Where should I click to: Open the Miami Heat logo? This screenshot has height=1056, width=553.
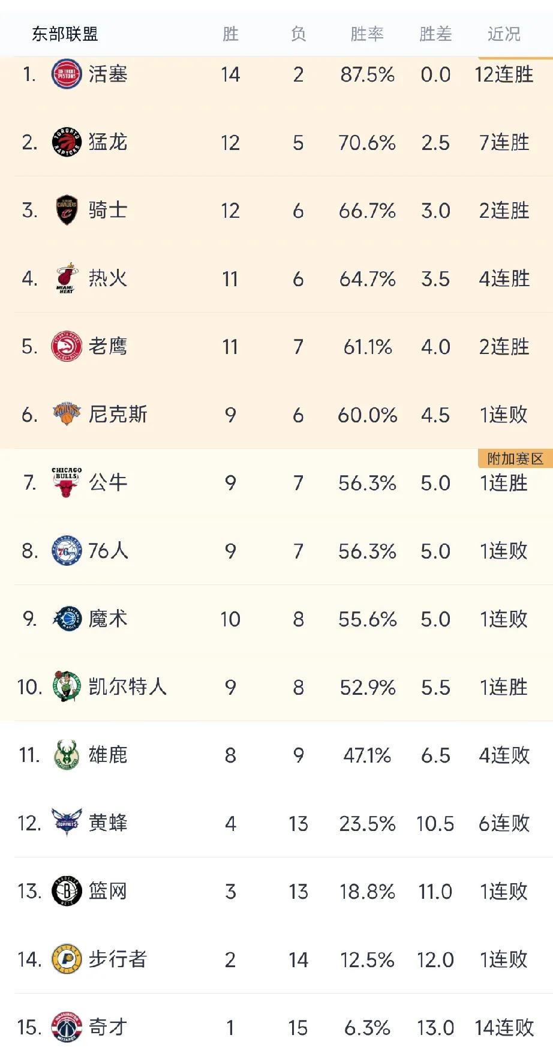[66, 278]
